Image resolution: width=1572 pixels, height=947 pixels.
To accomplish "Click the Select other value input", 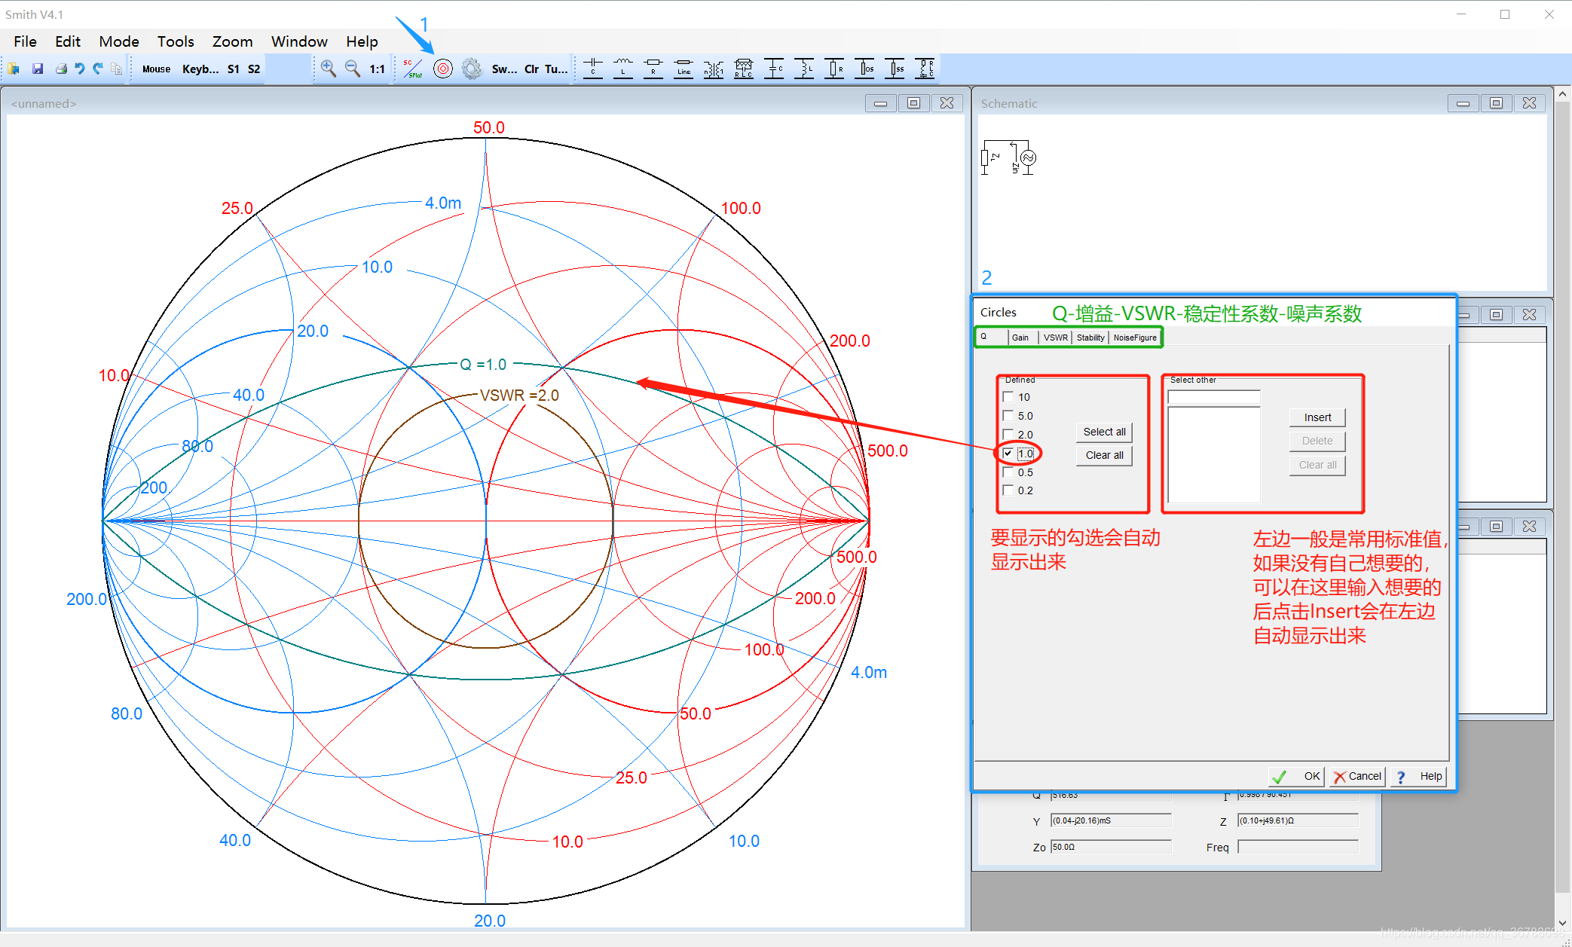I will [x=1213, y=397].
